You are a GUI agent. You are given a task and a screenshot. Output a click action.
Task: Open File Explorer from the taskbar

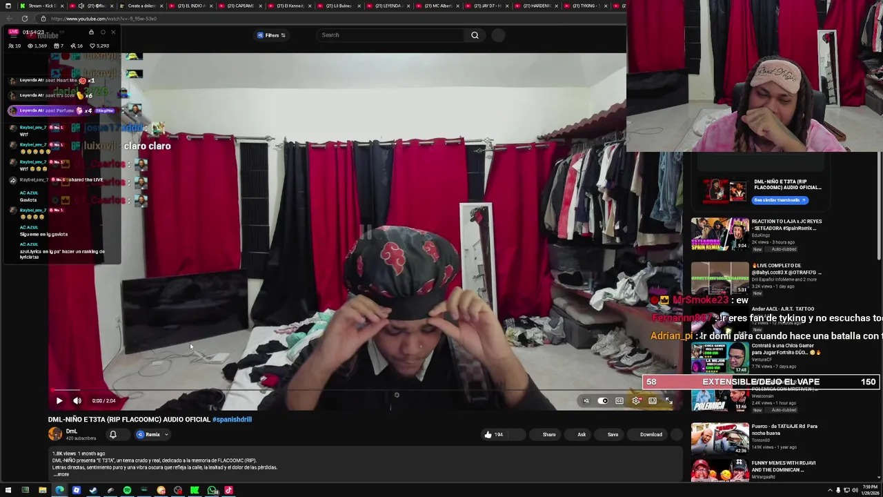pyautogui.click(x=42, y=491)
